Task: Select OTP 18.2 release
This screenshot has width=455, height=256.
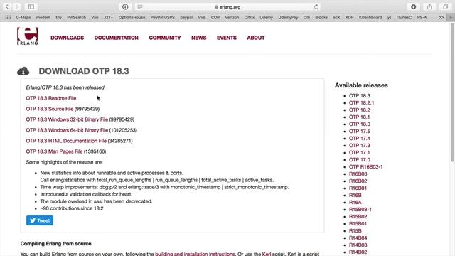Action: click(x=360, y=110)
